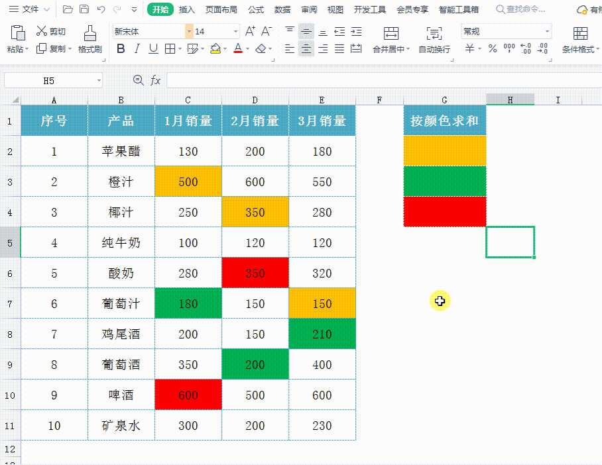Screen dimensions: 602x465
Task: Switch to the 插入 tab
Action: click(x=186, y=9)
